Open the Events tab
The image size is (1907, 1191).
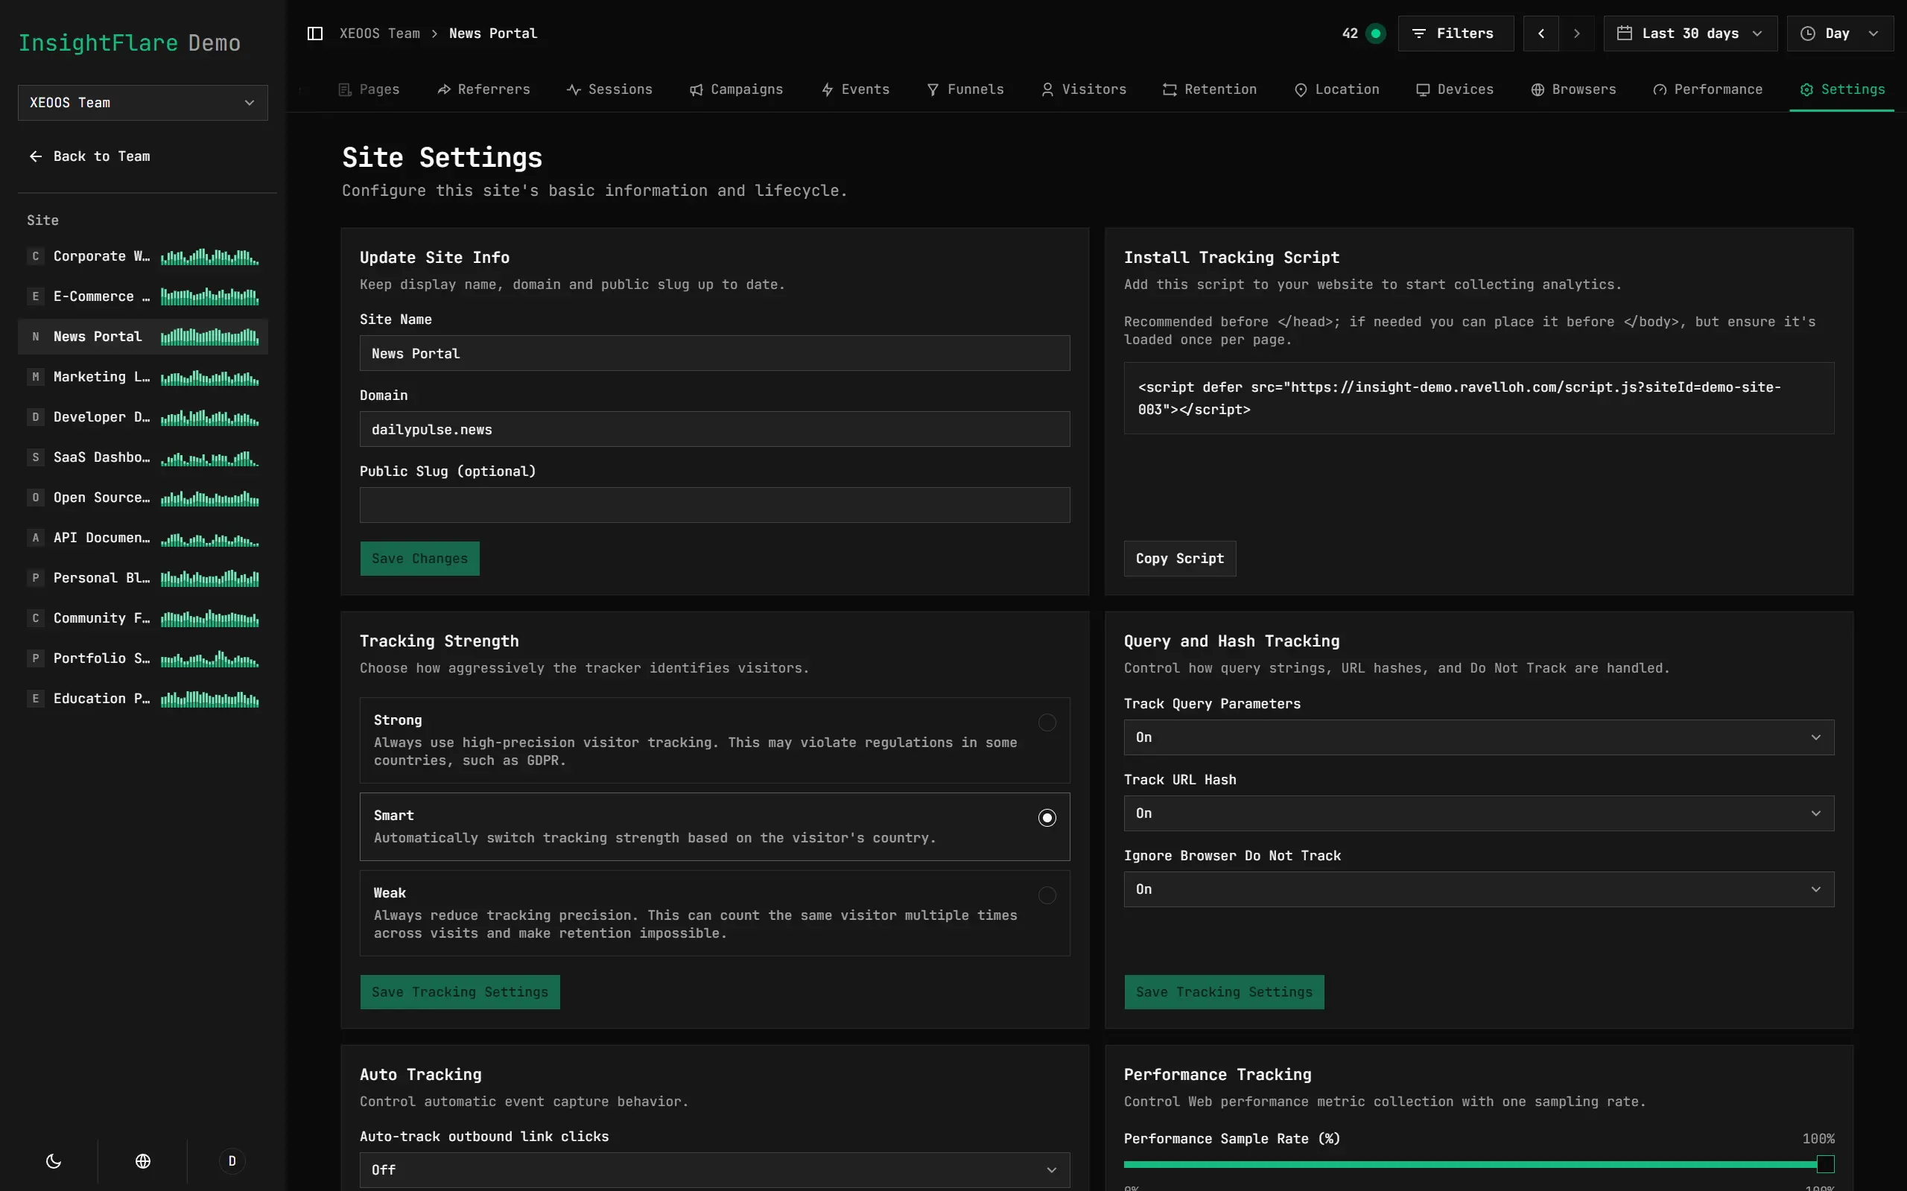click(855, 90)
